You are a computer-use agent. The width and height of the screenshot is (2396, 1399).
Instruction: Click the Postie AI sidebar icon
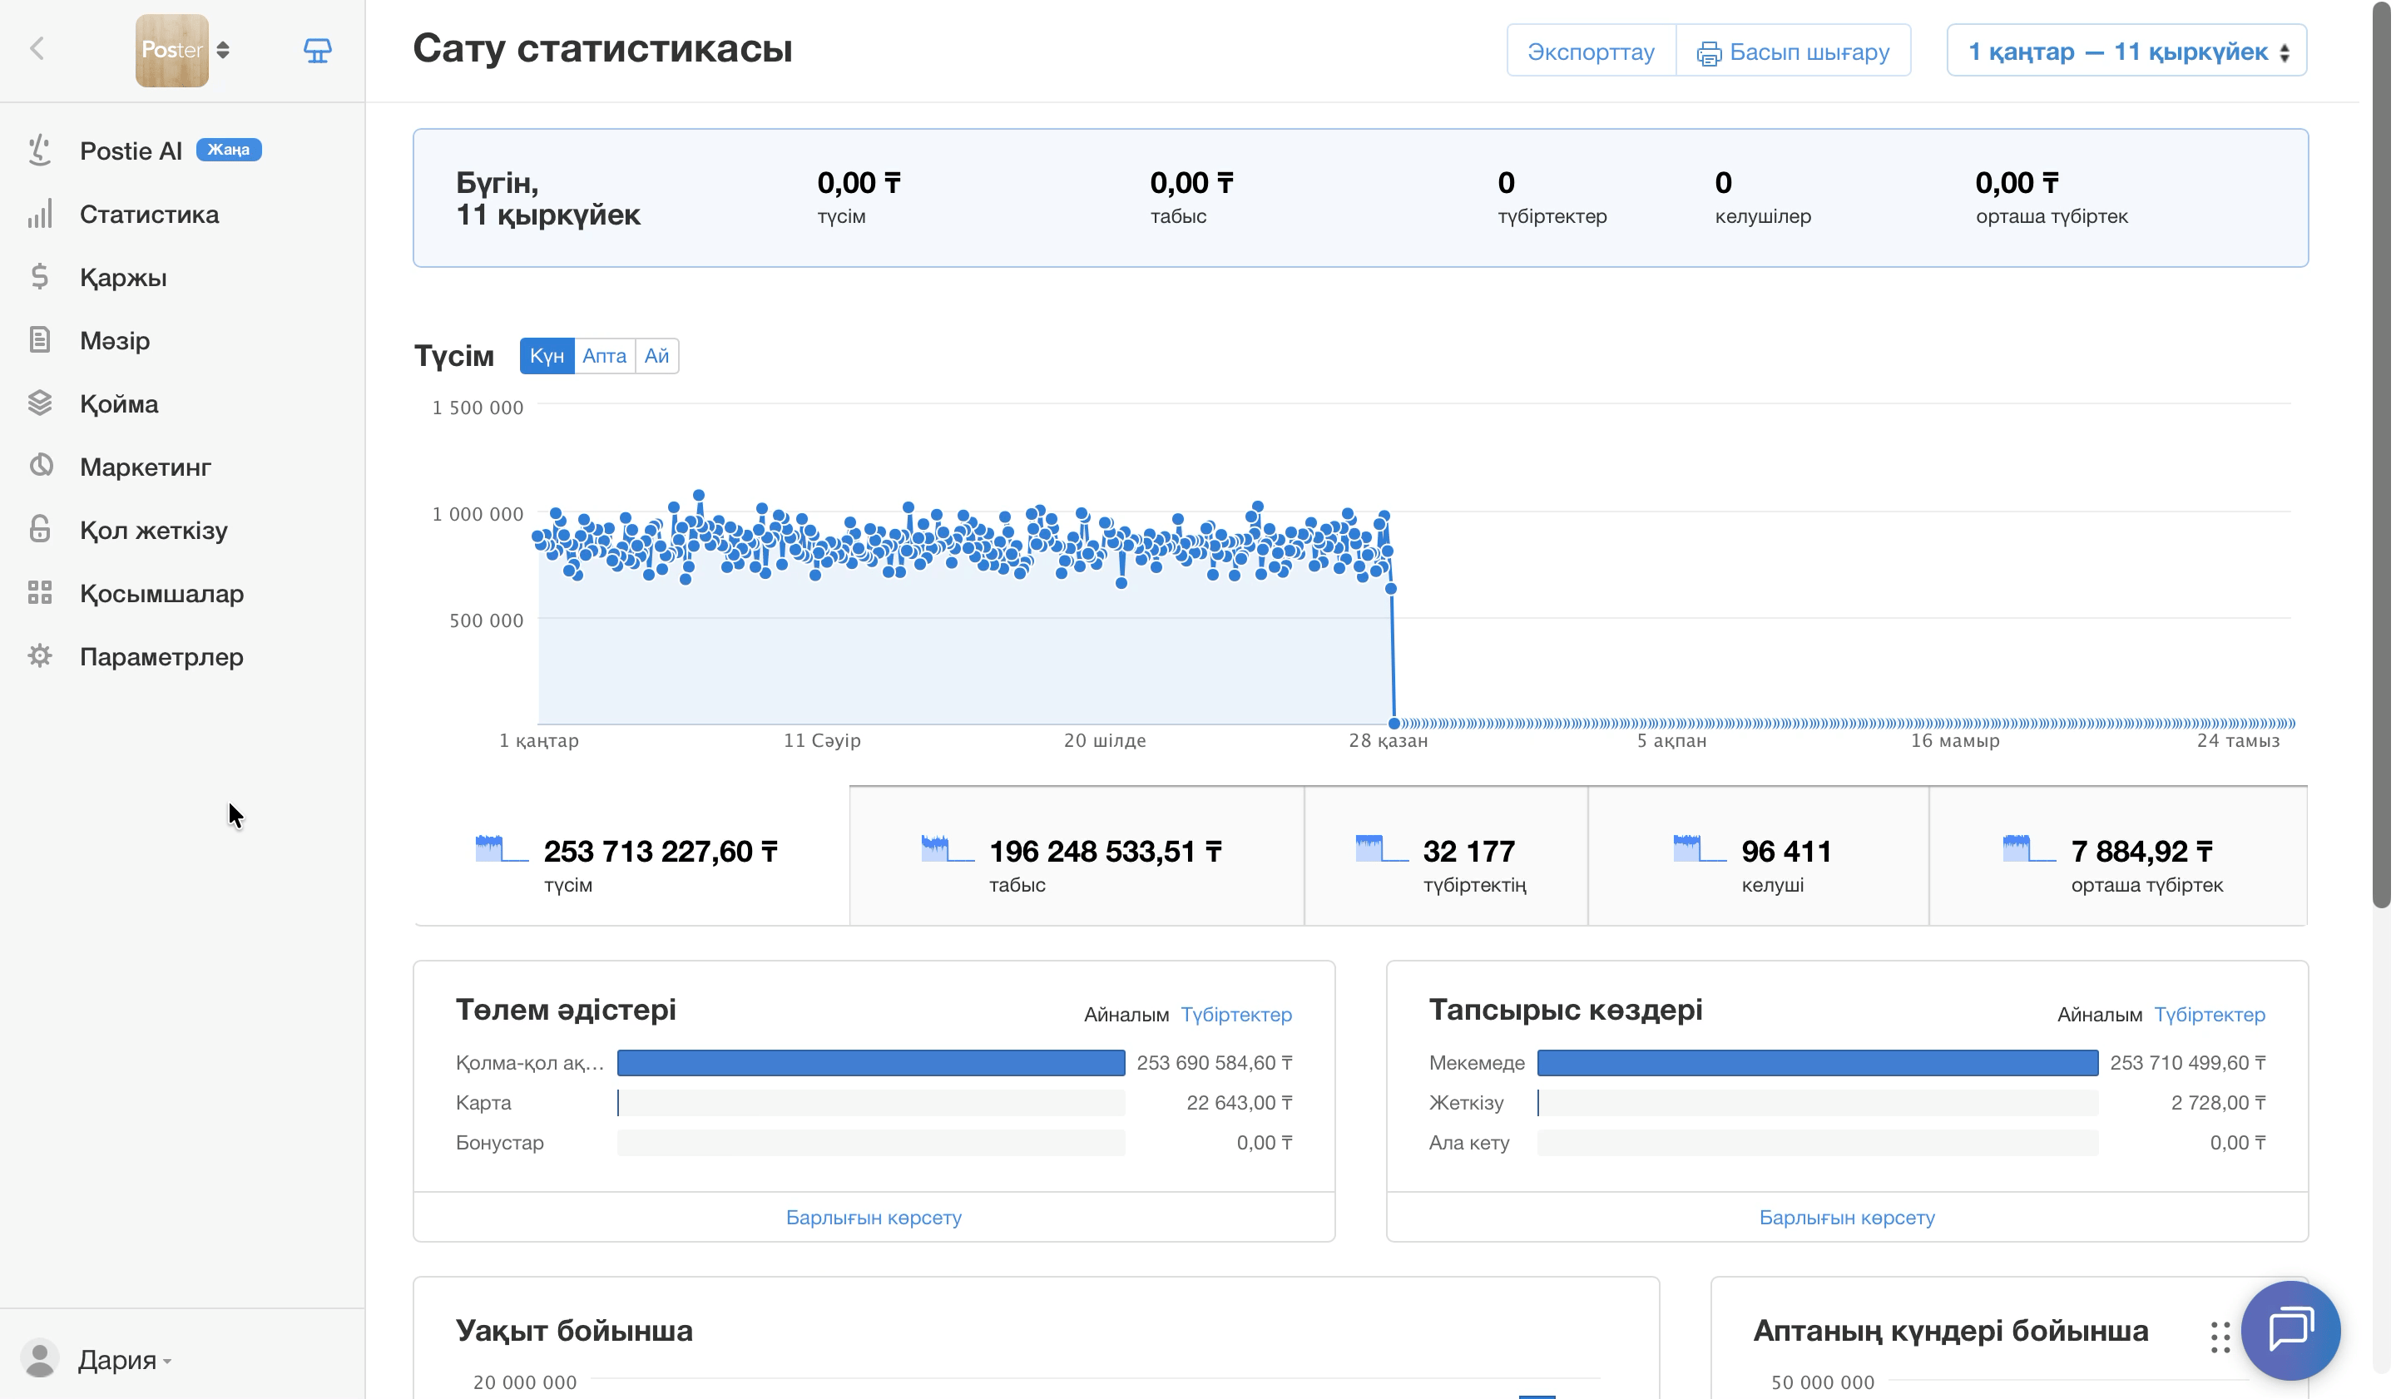click(x=40, y=151)
